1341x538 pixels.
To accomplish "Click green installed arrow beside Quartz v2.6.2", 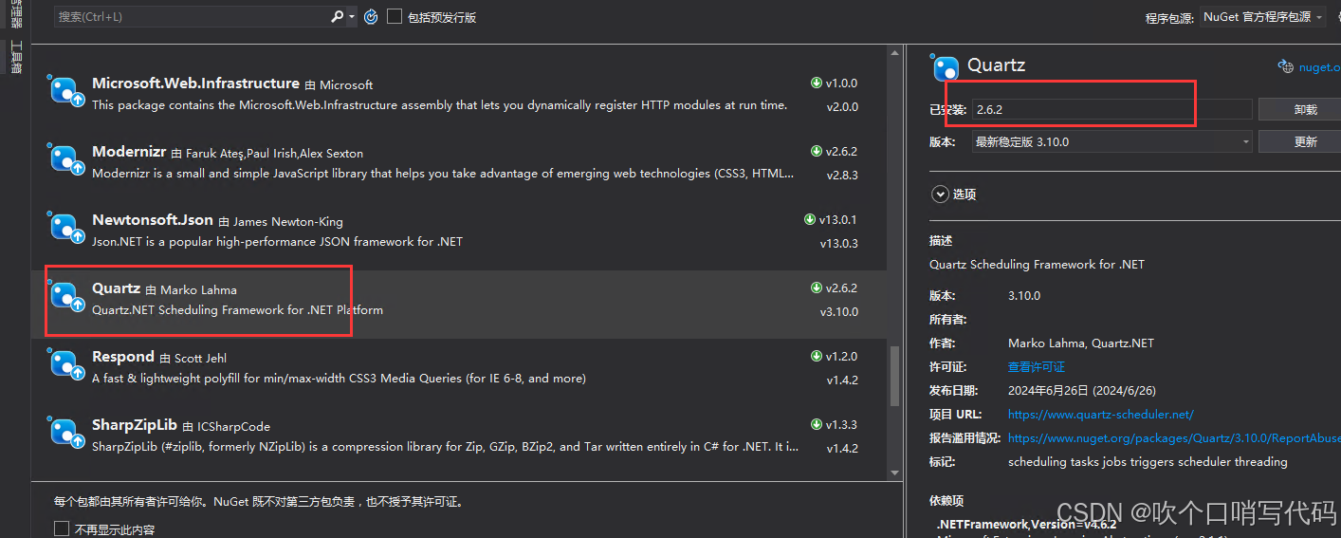I will click(817, 288).
